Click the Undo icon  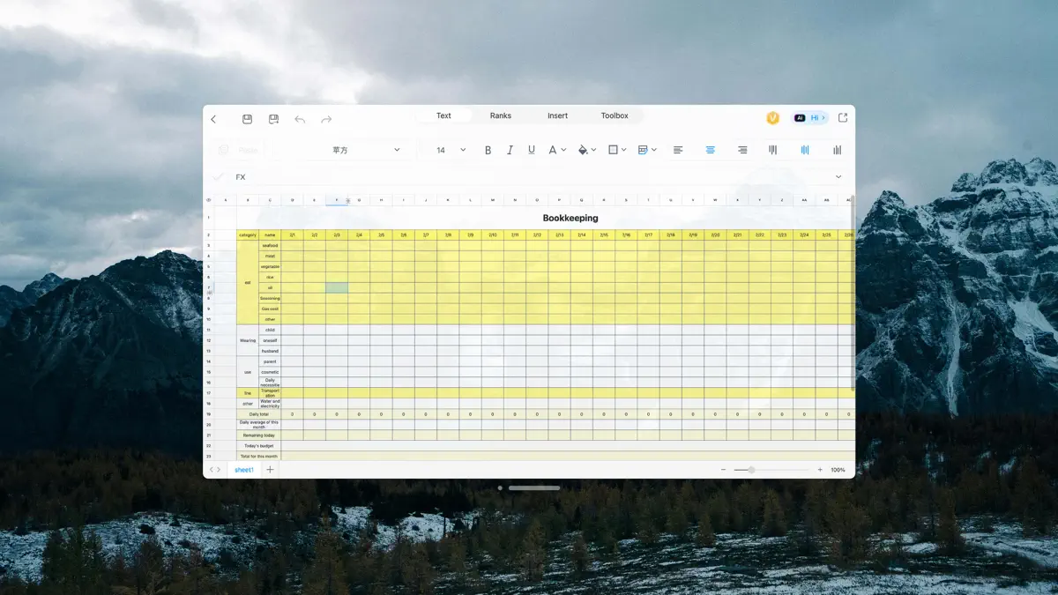click(x=300, y=118)
